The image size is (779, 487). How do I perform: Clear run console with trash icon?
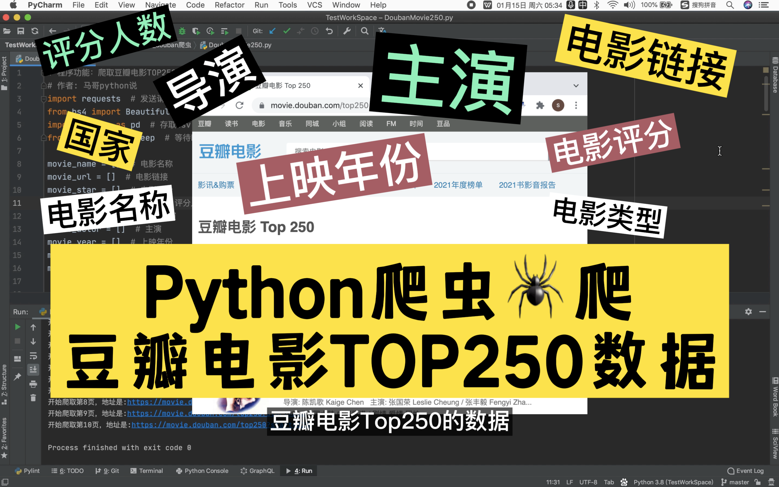tap(33, 398)
